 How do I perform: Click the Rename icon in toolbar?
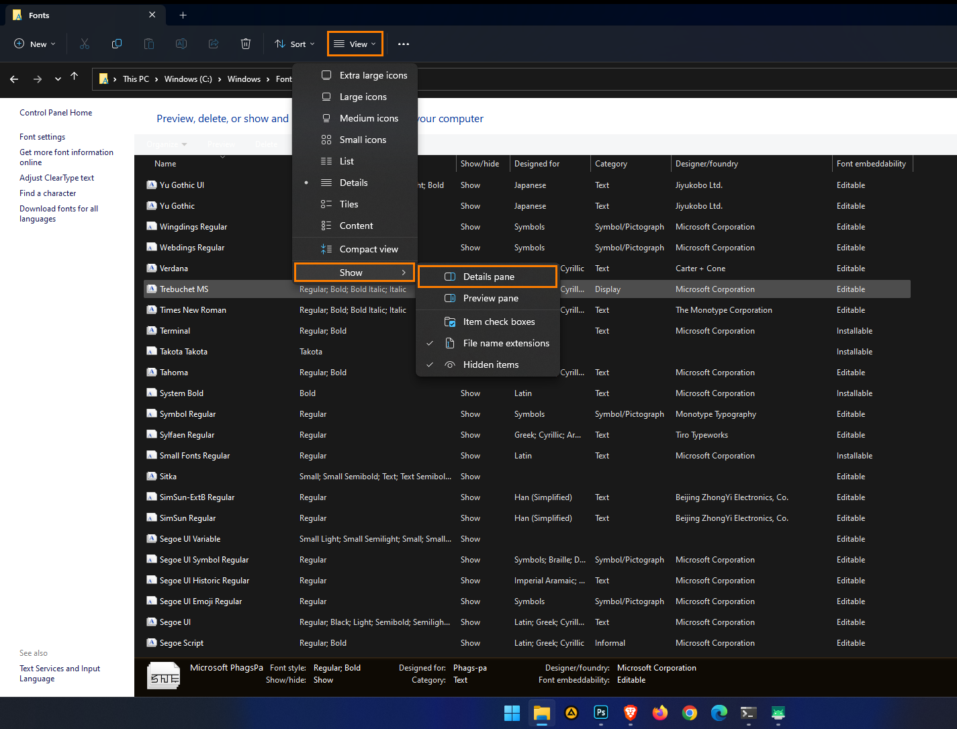181,44
